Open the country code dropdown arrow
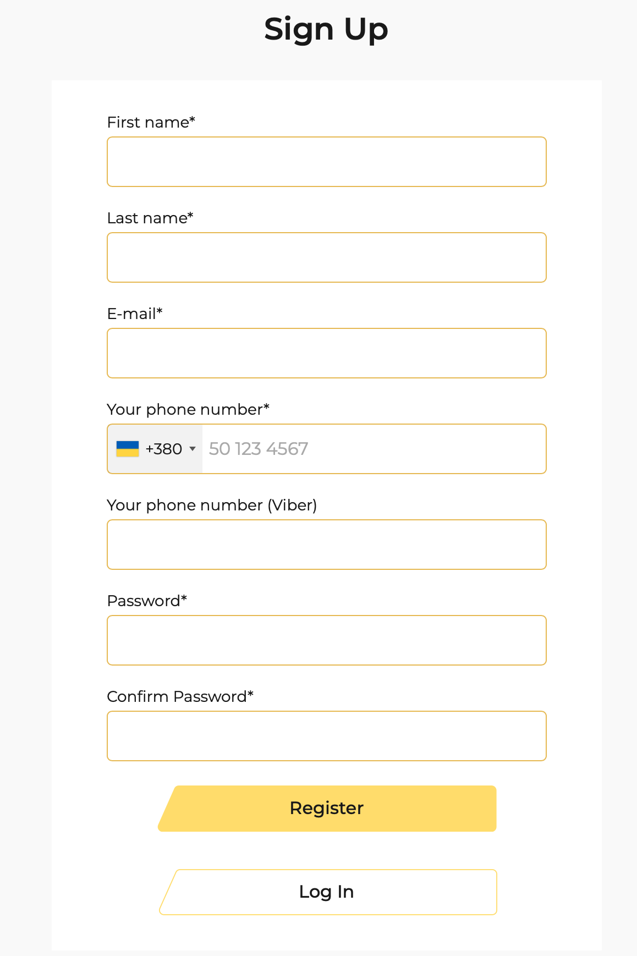Viewport: 637px width, 956px height. tap(193, 449)
